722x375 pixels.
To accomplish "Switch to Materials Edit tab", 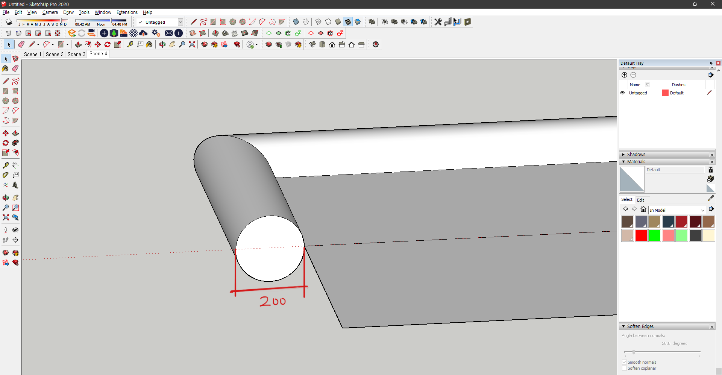I will [640, 200].
